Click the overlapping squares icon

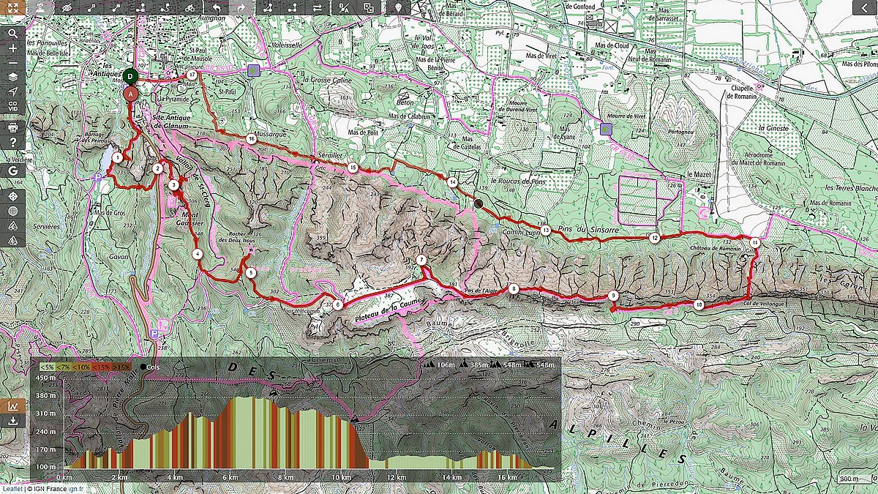[368, 7]
